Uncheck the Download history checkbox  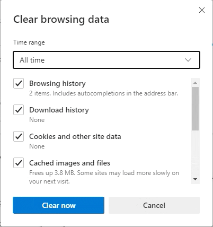[19, 110]
